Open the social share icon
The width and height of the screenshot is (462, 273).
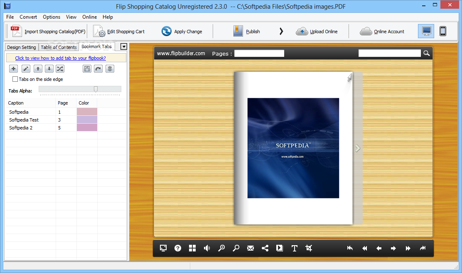265,248
